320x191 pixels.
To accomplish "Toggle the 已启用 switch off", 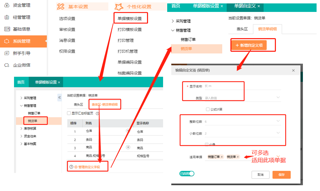I will (187, 174).
